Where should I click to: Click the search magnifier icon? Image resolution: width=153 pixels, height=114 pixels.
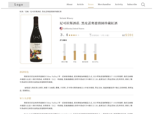coord(143,5)
